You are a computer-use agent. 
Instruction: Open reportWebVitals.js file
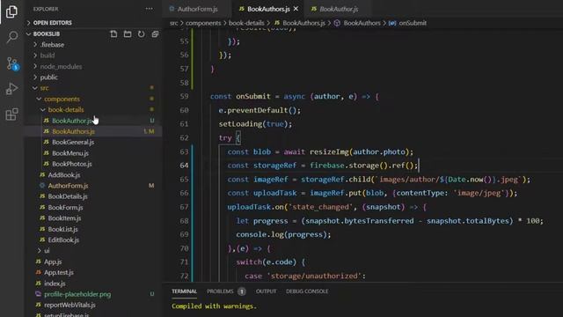(69, 305)
